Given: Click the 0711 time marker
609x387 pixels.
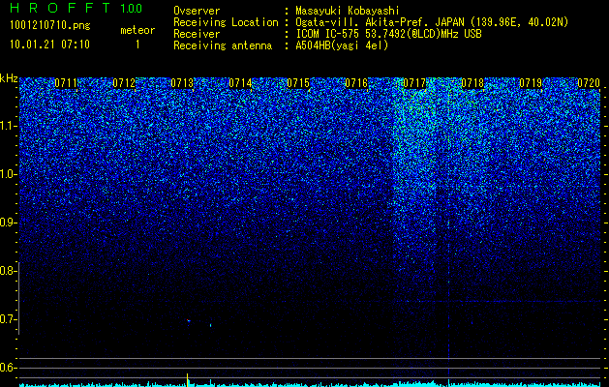Looking at the screenshot, I should tap(66, 83).
